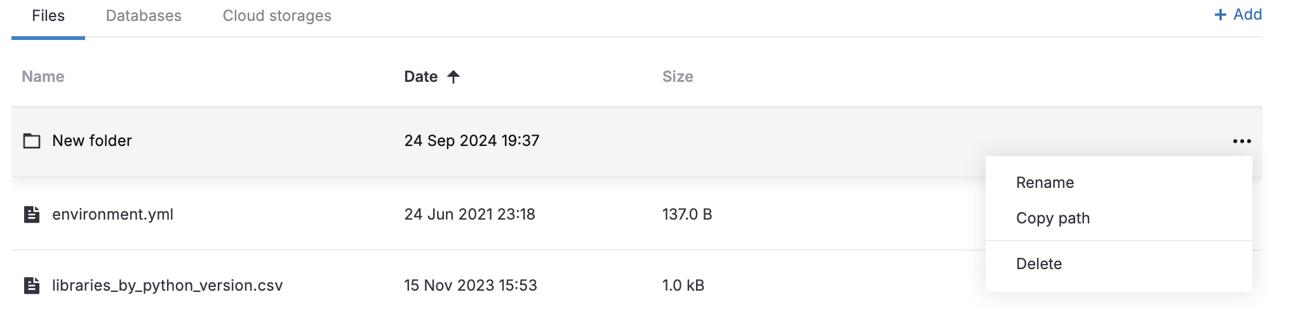Select Copy path in the context menu
1293x311 pixels.
coord(1052,218)
